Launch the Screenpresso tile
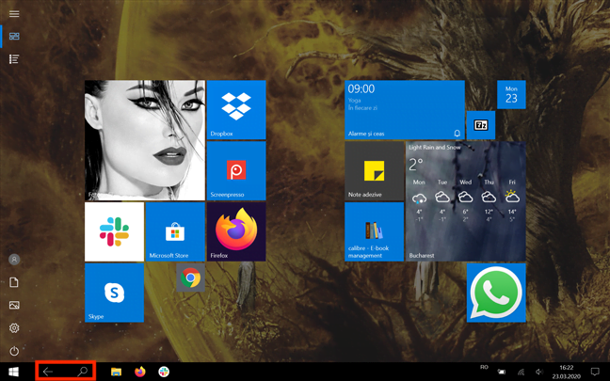This screenshot has width=610, height=381. pyautogui.click(x=236, y=170)
